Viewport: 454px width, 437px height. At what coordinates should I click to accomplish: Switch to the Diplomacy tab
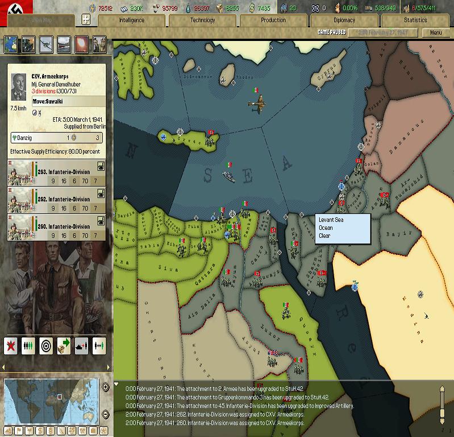344,20
